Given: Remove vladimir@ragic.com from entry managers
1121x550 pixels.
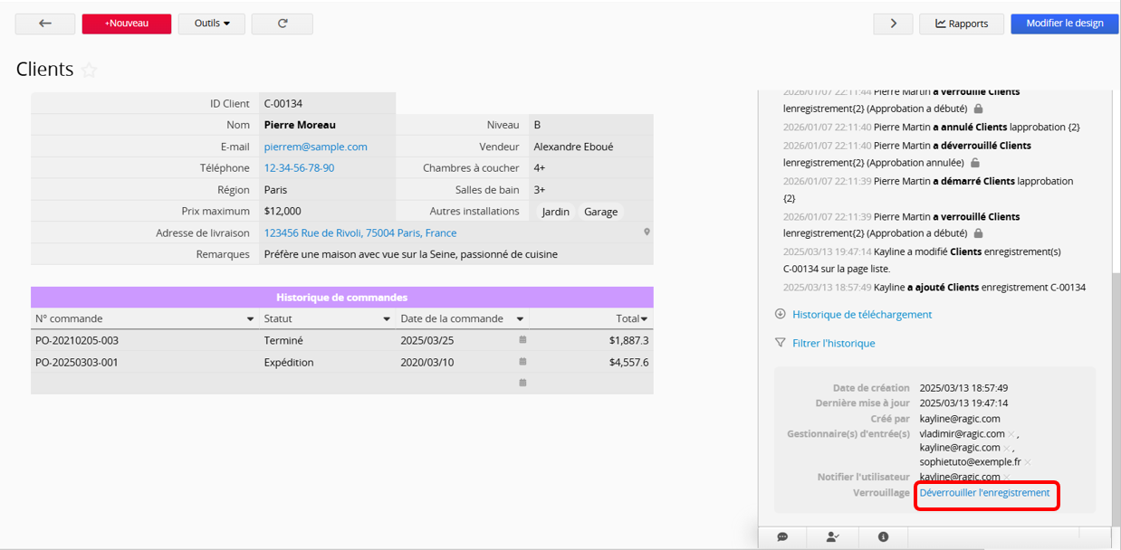Looking at the screenshot, I should (x=1011, y=434).
